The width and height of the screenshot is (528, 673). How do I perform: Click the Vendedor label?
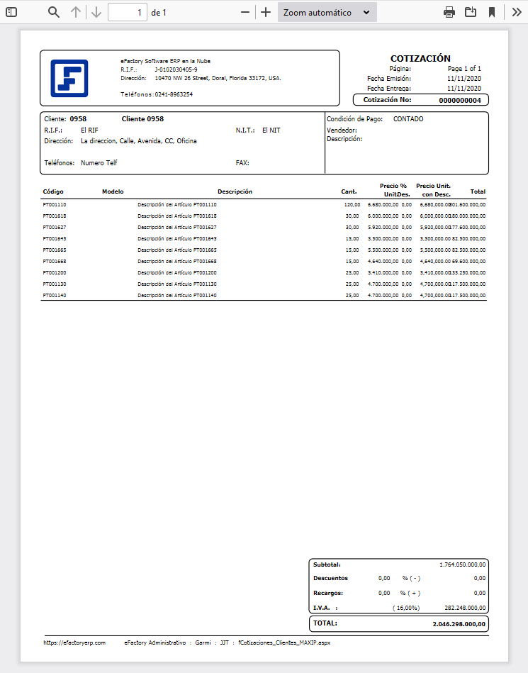click(342, 130)
